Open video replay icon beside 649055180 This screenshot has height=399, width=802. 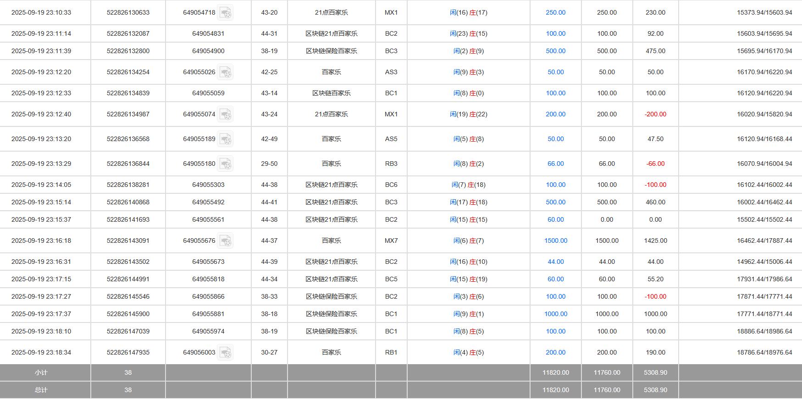pos(225,164)
